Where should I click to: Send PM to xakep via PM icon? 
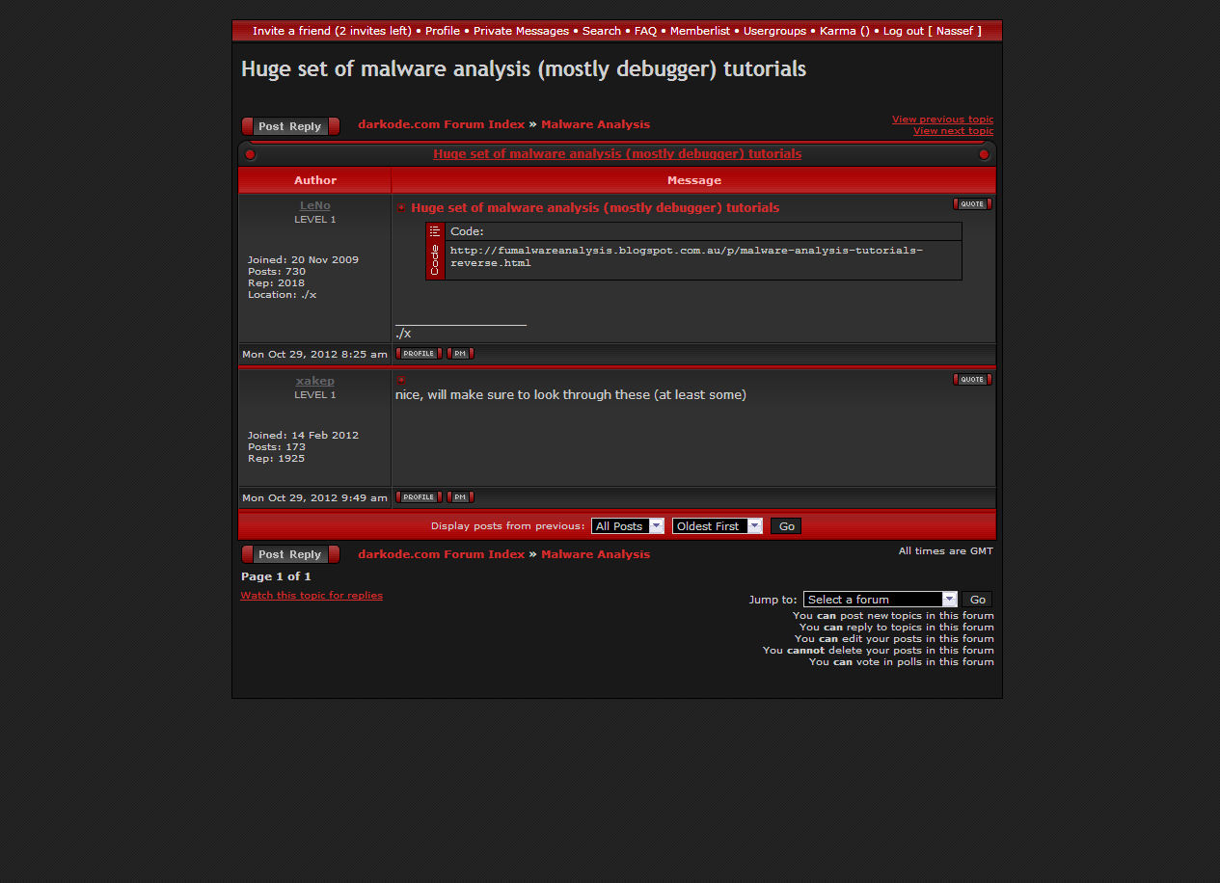[x=460, y=497]
